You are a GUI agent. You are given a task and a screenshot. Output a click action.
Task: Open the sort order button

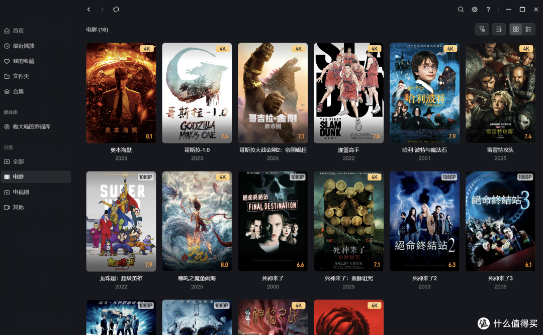coord(499,30)
